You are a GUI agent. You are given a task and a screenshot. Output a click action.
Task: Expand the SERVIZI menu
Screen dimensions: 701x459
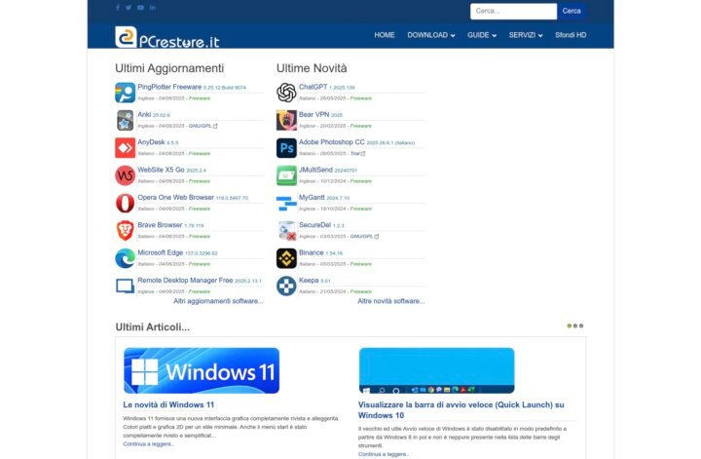(526, 35)
